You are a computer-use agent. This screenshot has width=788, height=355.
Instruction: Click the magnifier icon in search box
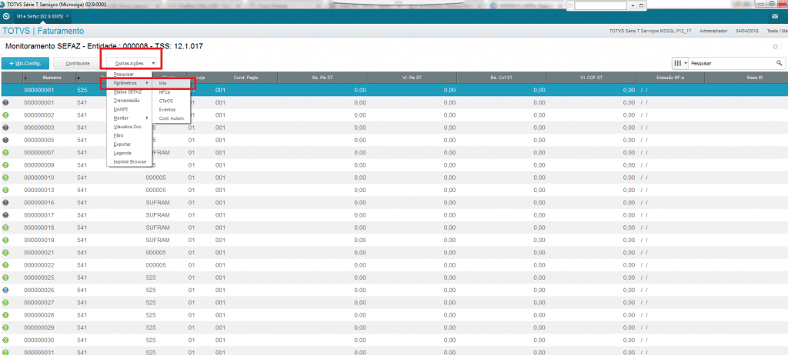point(779,63)
